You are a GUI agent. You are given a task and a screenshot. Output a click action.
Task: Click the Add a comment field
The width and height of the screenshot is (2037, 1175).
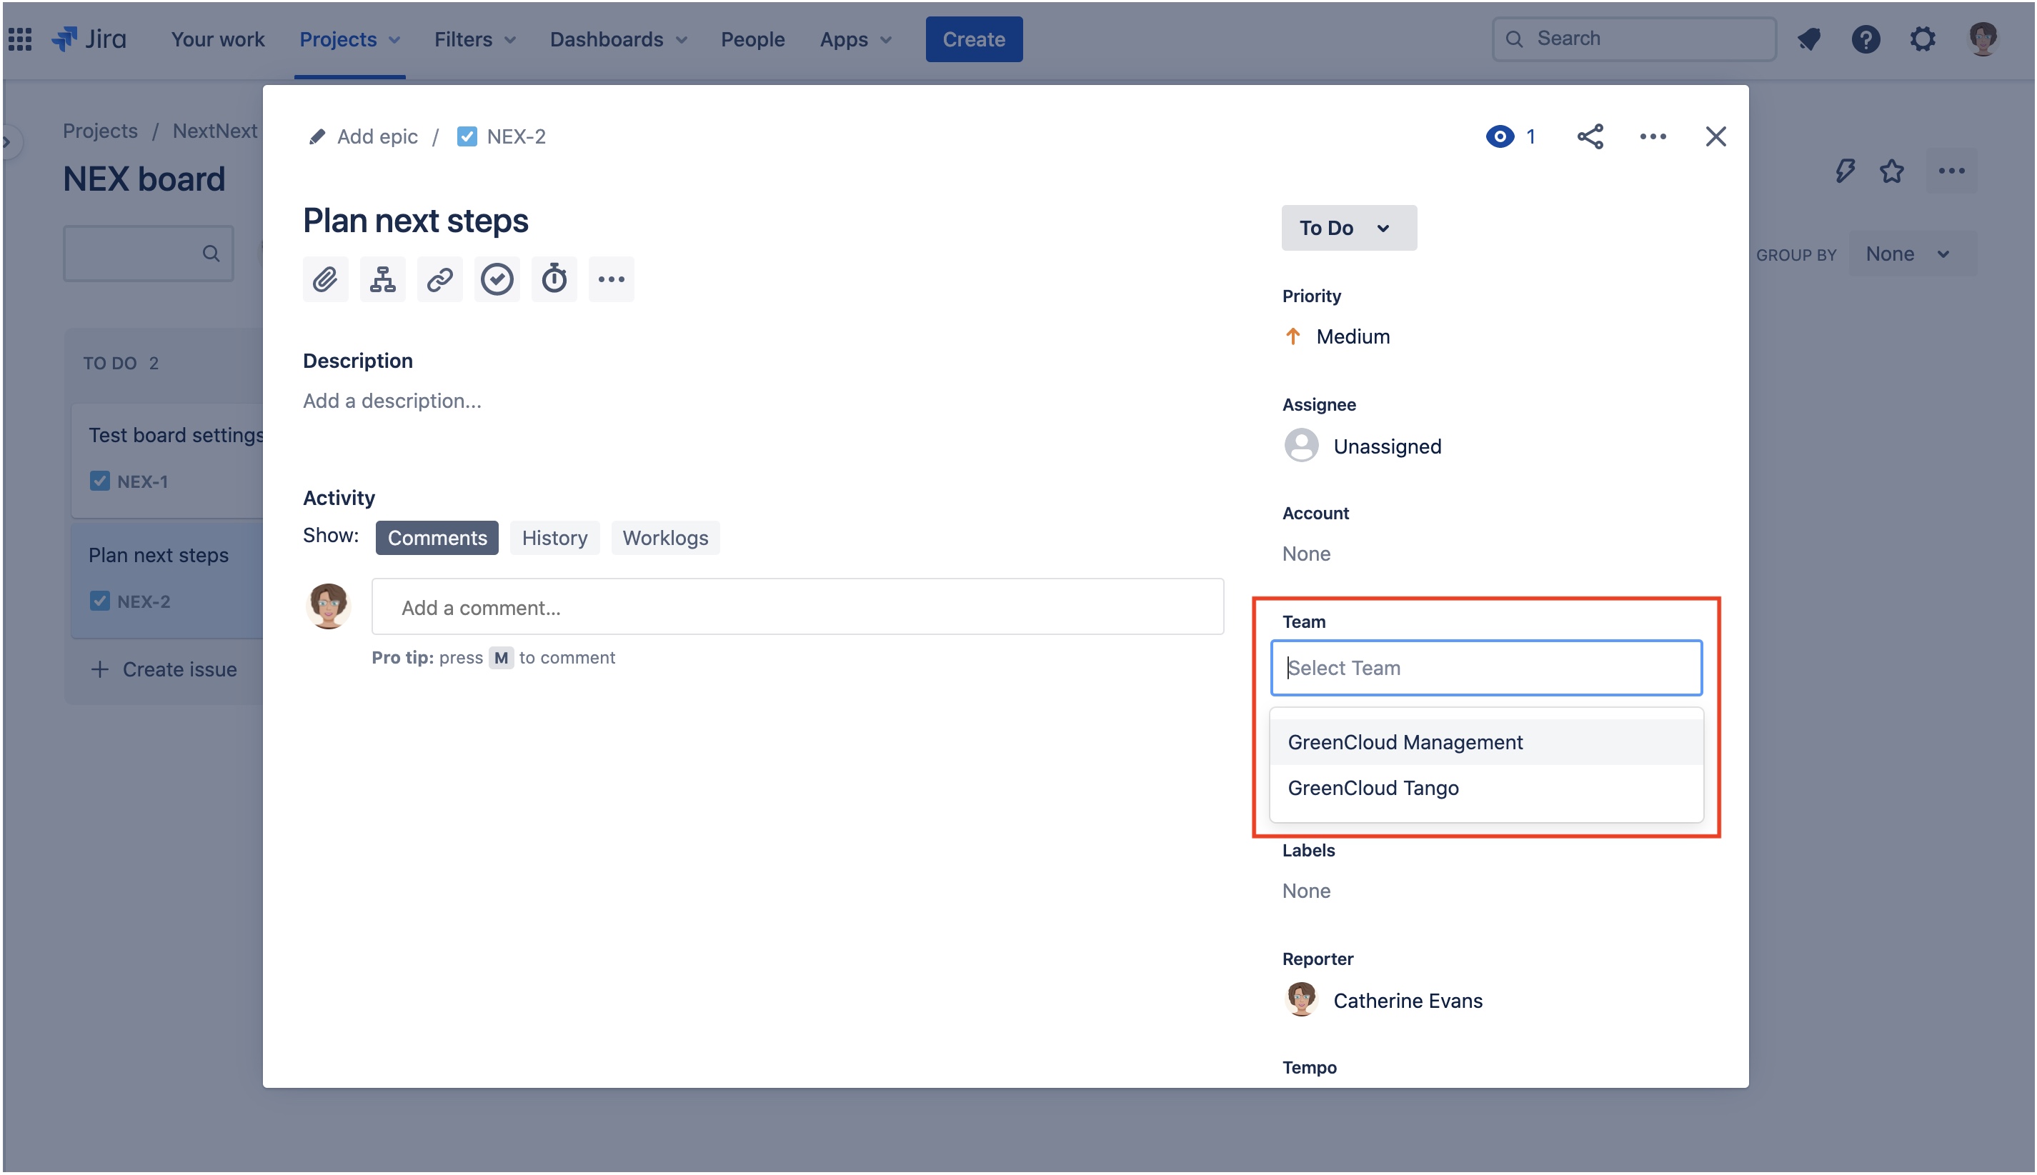click(797, 607)
